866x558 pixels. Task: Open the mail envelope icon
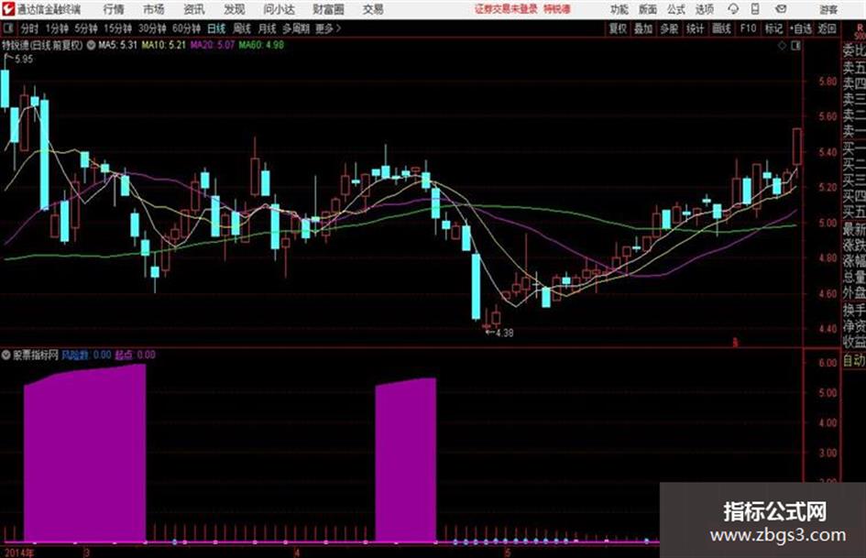click(781, 9)
